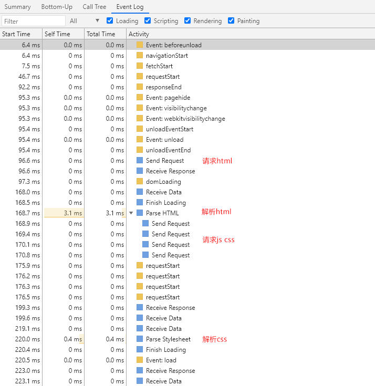Image resolution: width=375 pixels, height=386 pixels.
Task: Click the yellow icon next to domLoading
Action: click(x=140, y=181)
